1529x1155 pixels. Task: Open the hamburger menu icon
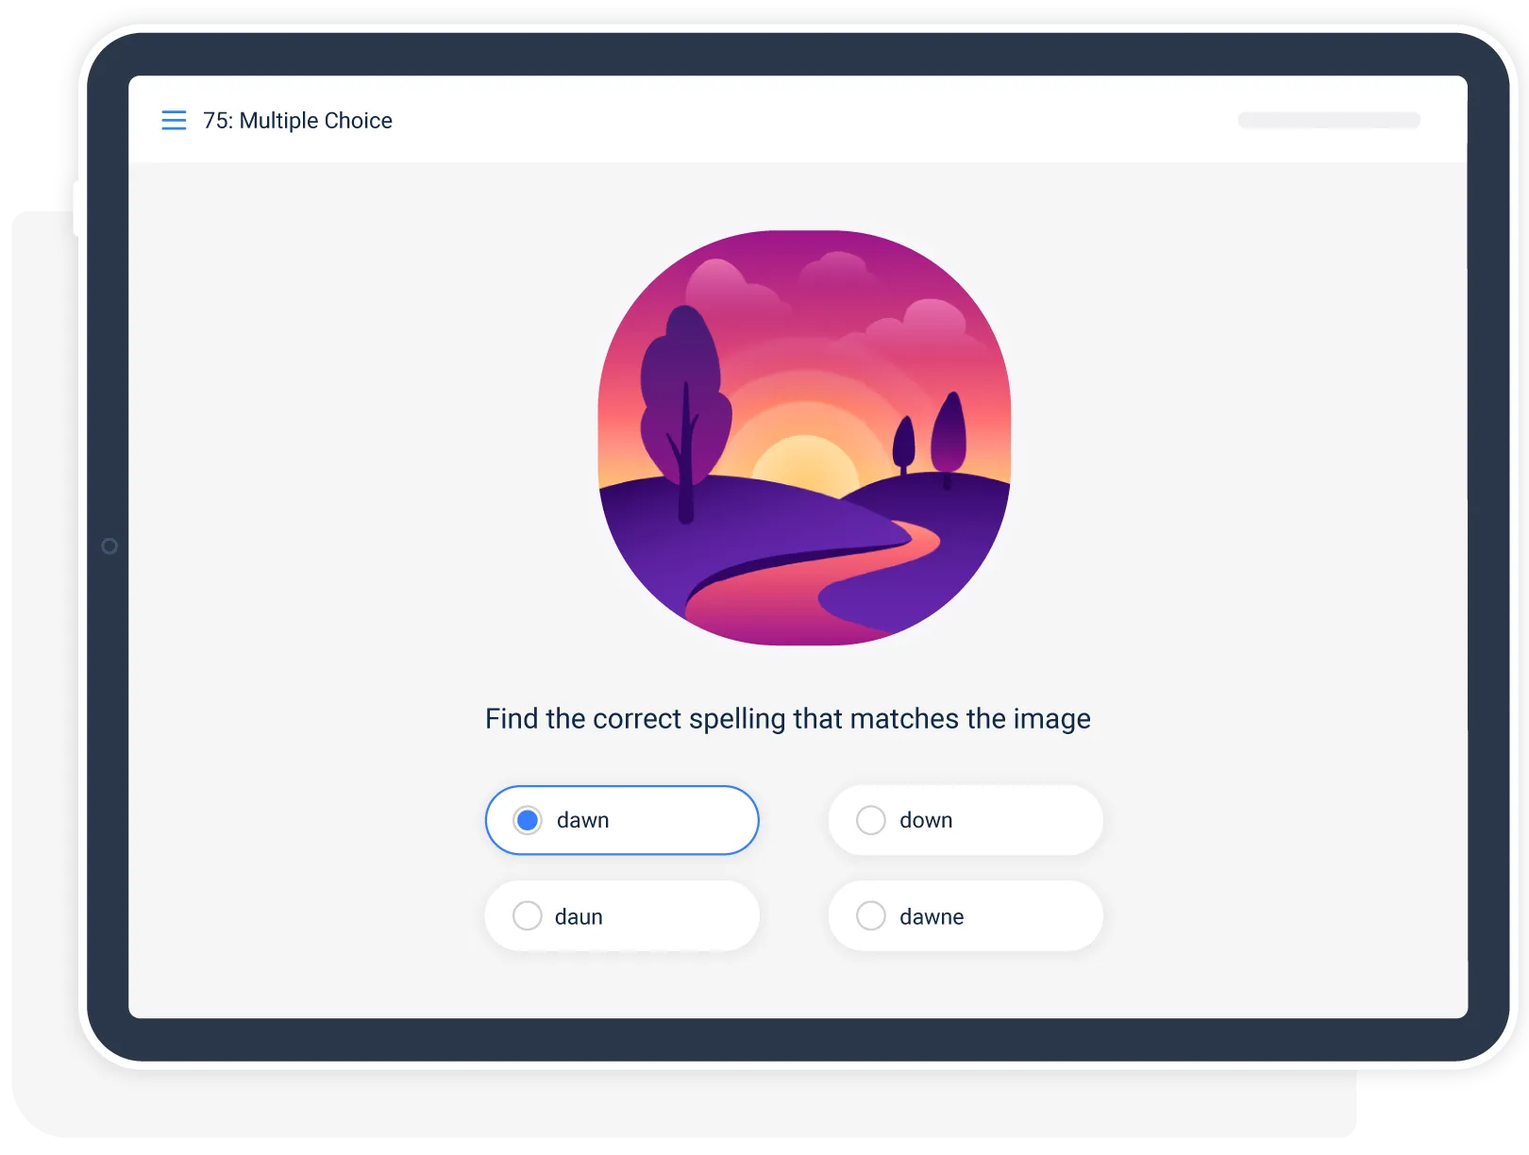point(174,120)
